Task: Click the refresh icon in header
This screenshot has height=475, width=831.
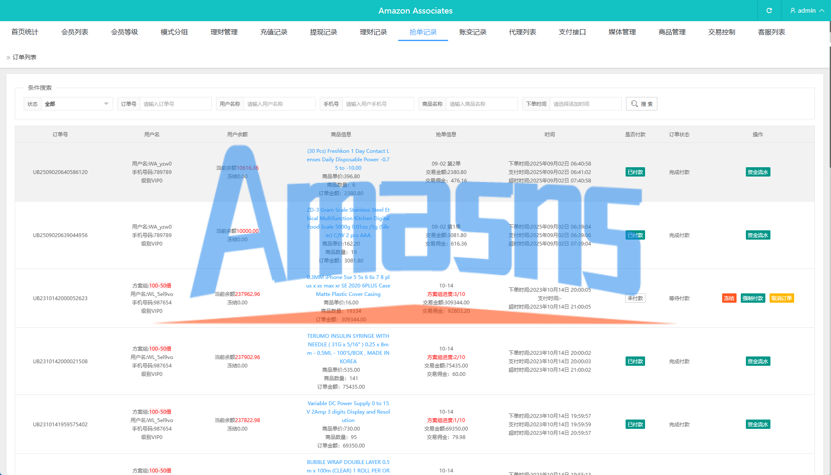Action: click(769, 11)
